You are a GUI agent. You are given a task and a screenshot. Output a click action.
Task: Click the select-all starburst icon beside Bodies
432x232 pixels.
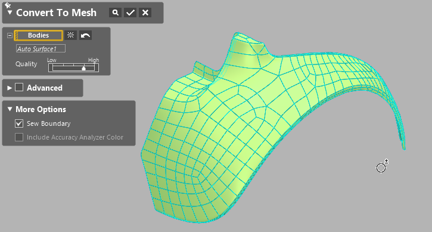(x=70, y=35)
